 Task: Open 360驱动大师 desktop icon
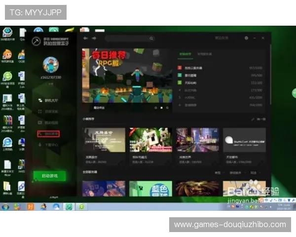[x=7, y=34]
